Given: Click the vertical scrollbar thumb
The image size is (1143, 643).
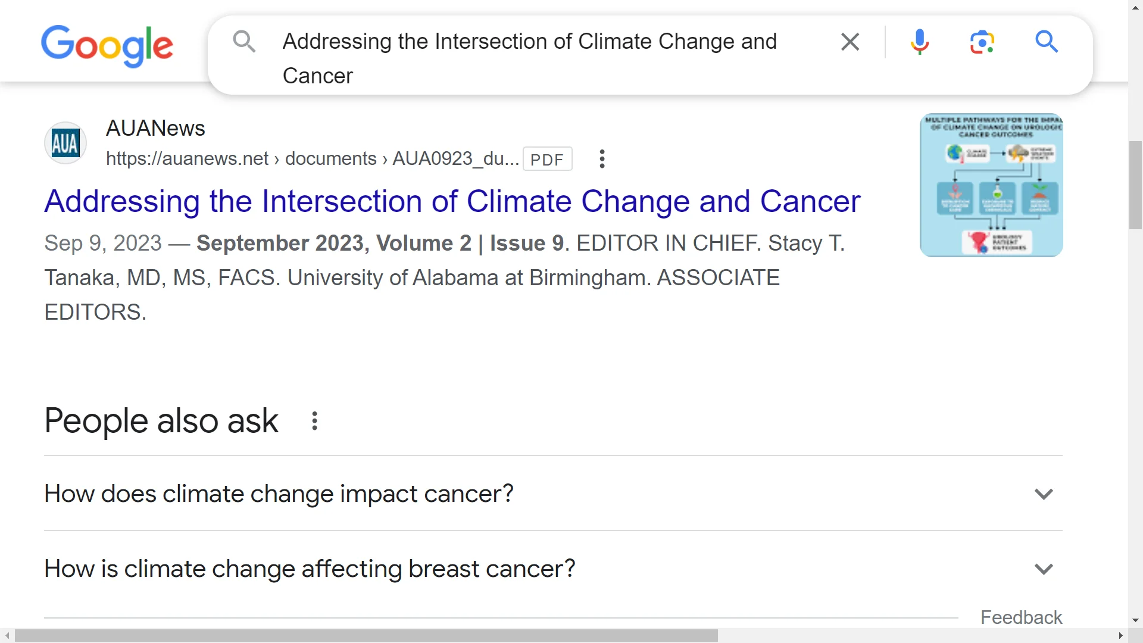Looking at the screenshot, I should click(x=1135, y=185).
